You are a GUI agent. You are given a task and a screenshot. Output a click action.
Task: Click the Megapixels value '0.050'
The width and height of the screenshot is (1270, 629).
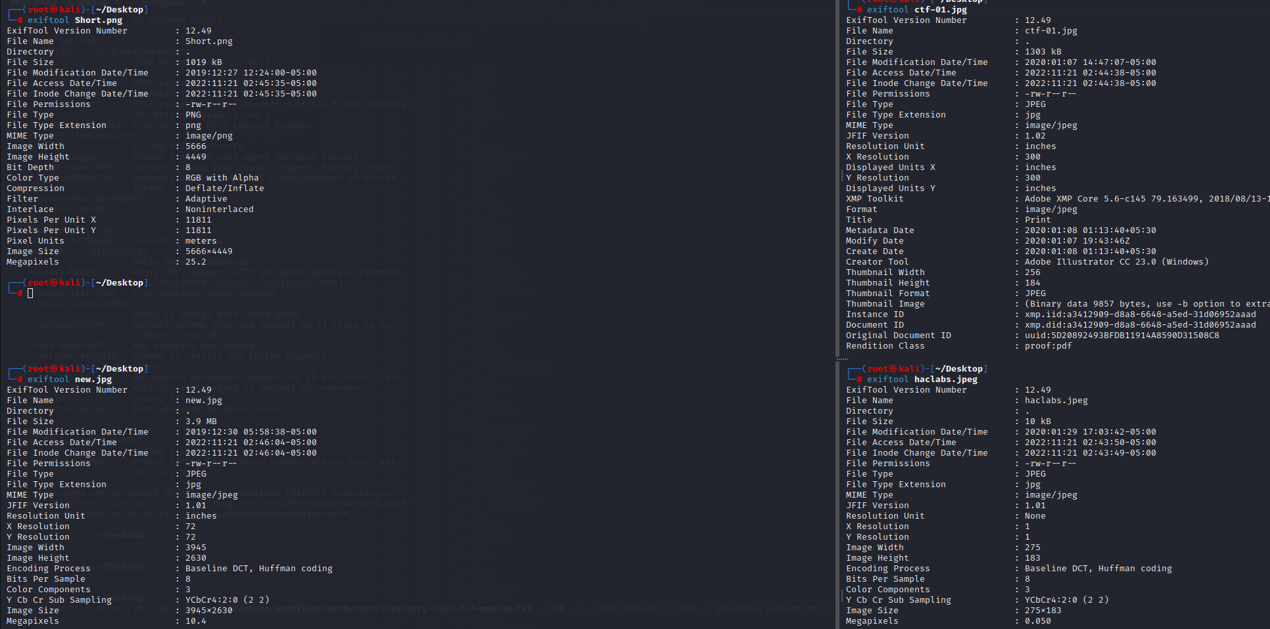coord(1038,621)
